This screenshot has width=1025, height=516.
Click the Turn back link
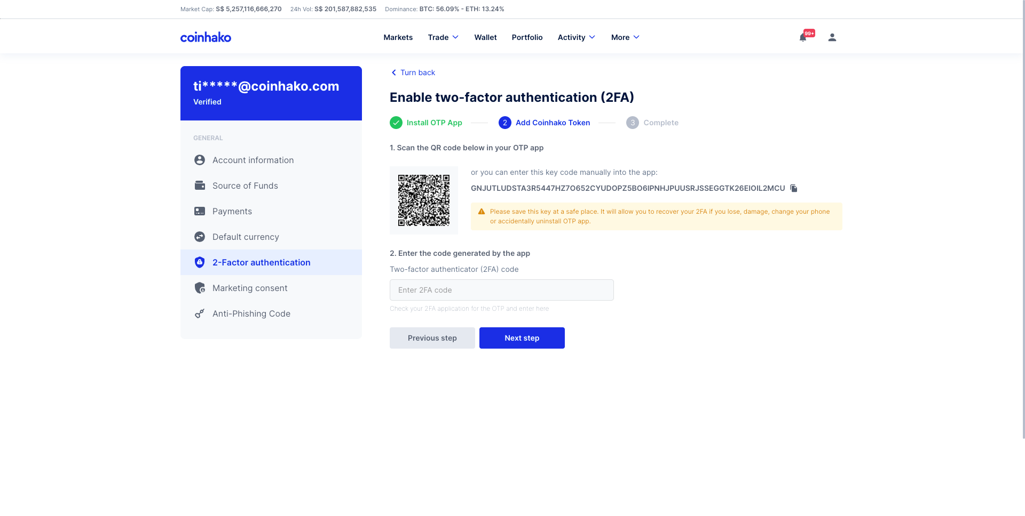point(413,72)
